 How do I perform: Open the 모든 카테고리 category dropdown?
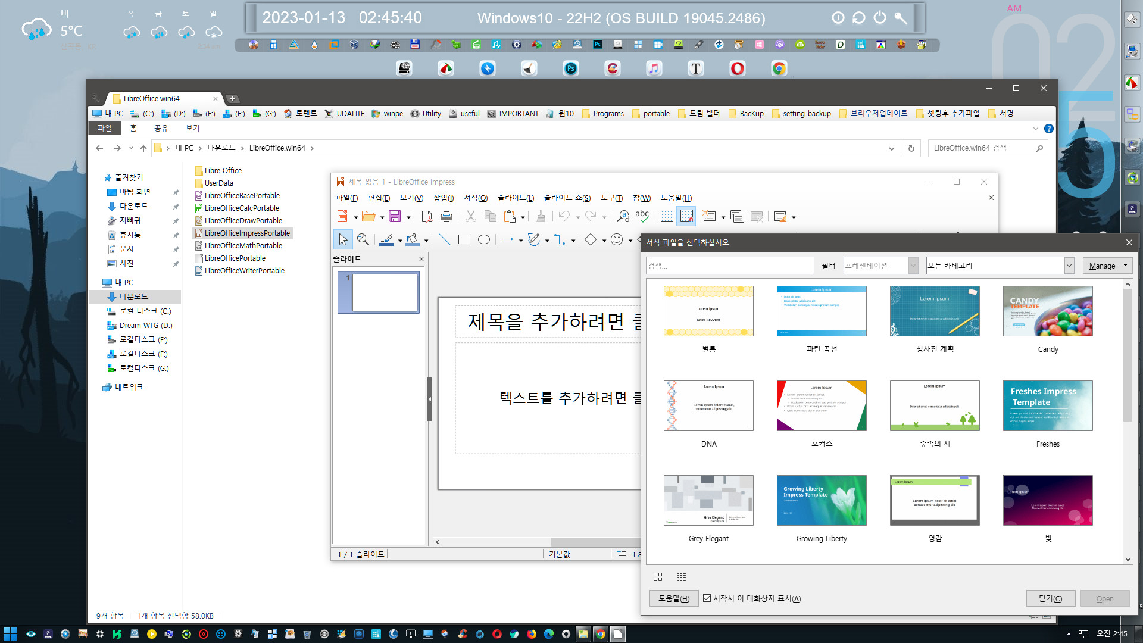(1069, 266)
